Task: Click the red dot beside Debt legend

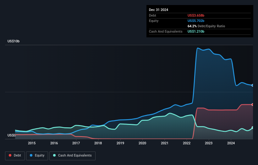Action: coord(10,156)
